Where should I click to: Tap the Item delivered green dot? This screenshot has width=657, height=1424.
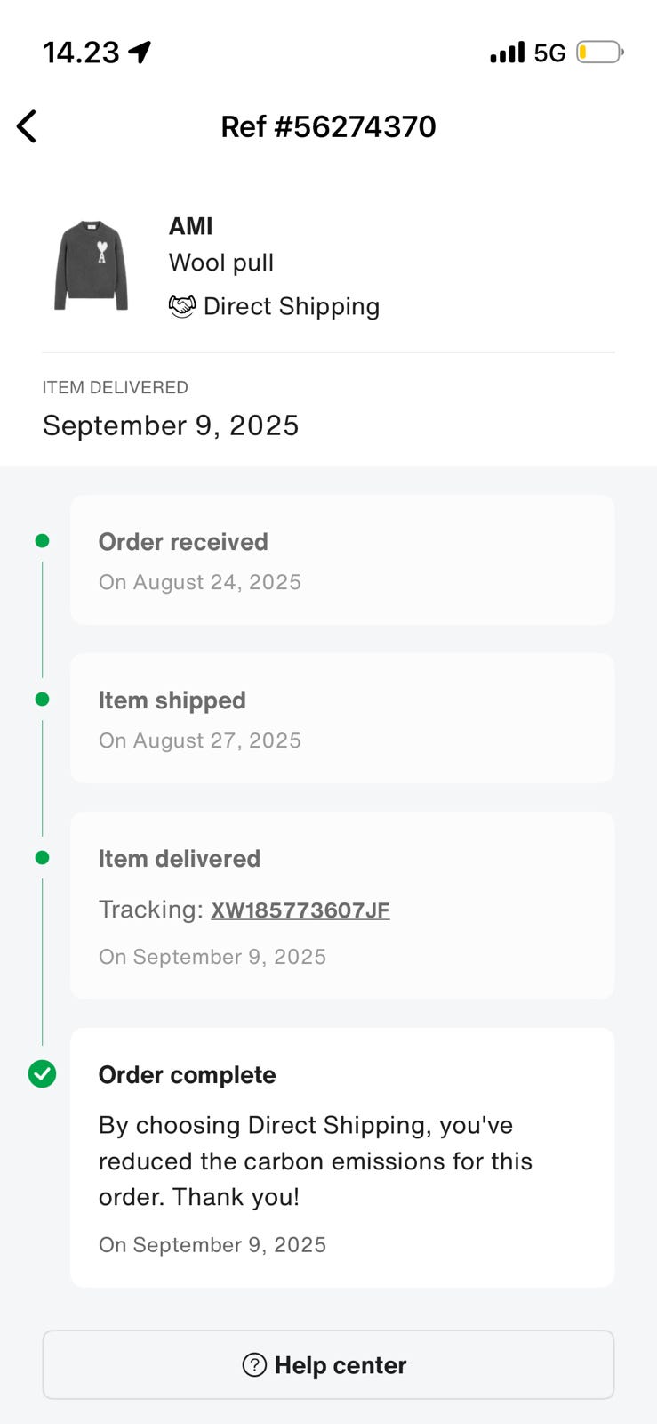[x=42, y=858]
